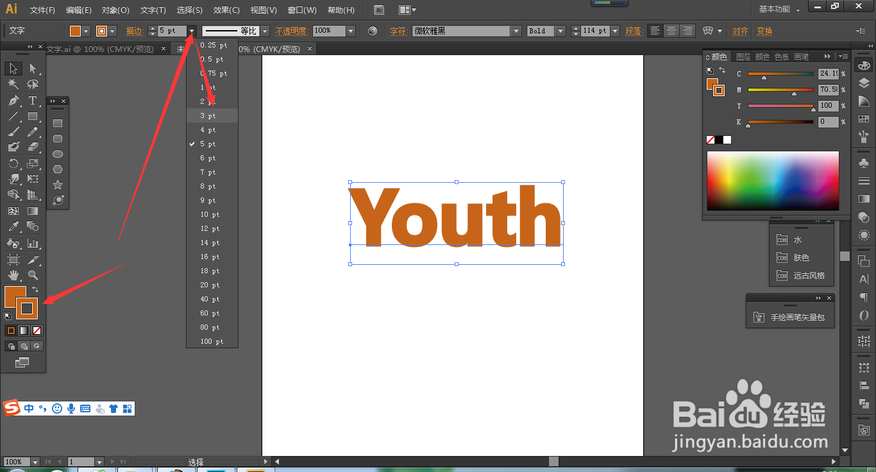The height and width of the screenshot is (472, 876).
Task: Select the Gradient tool
Action: [33, 211]
